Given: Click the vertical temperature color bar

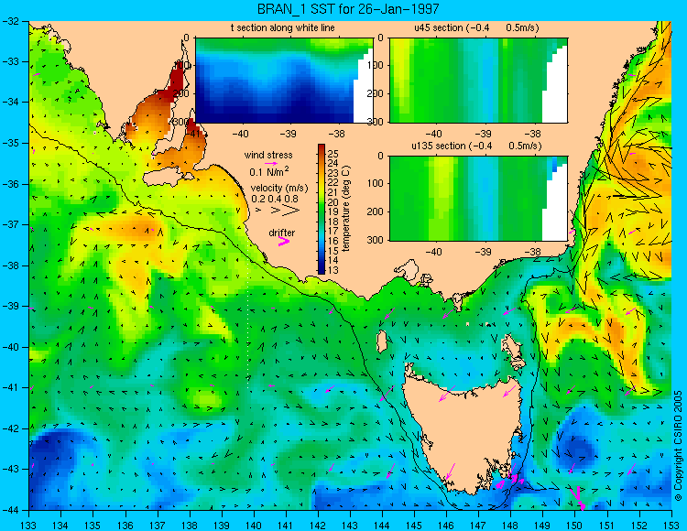Looking at the screenshot, I should click(322, 209).
